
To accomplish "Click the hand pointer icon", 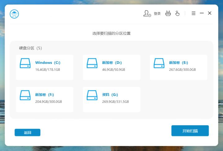I will [x=177, y=13].
